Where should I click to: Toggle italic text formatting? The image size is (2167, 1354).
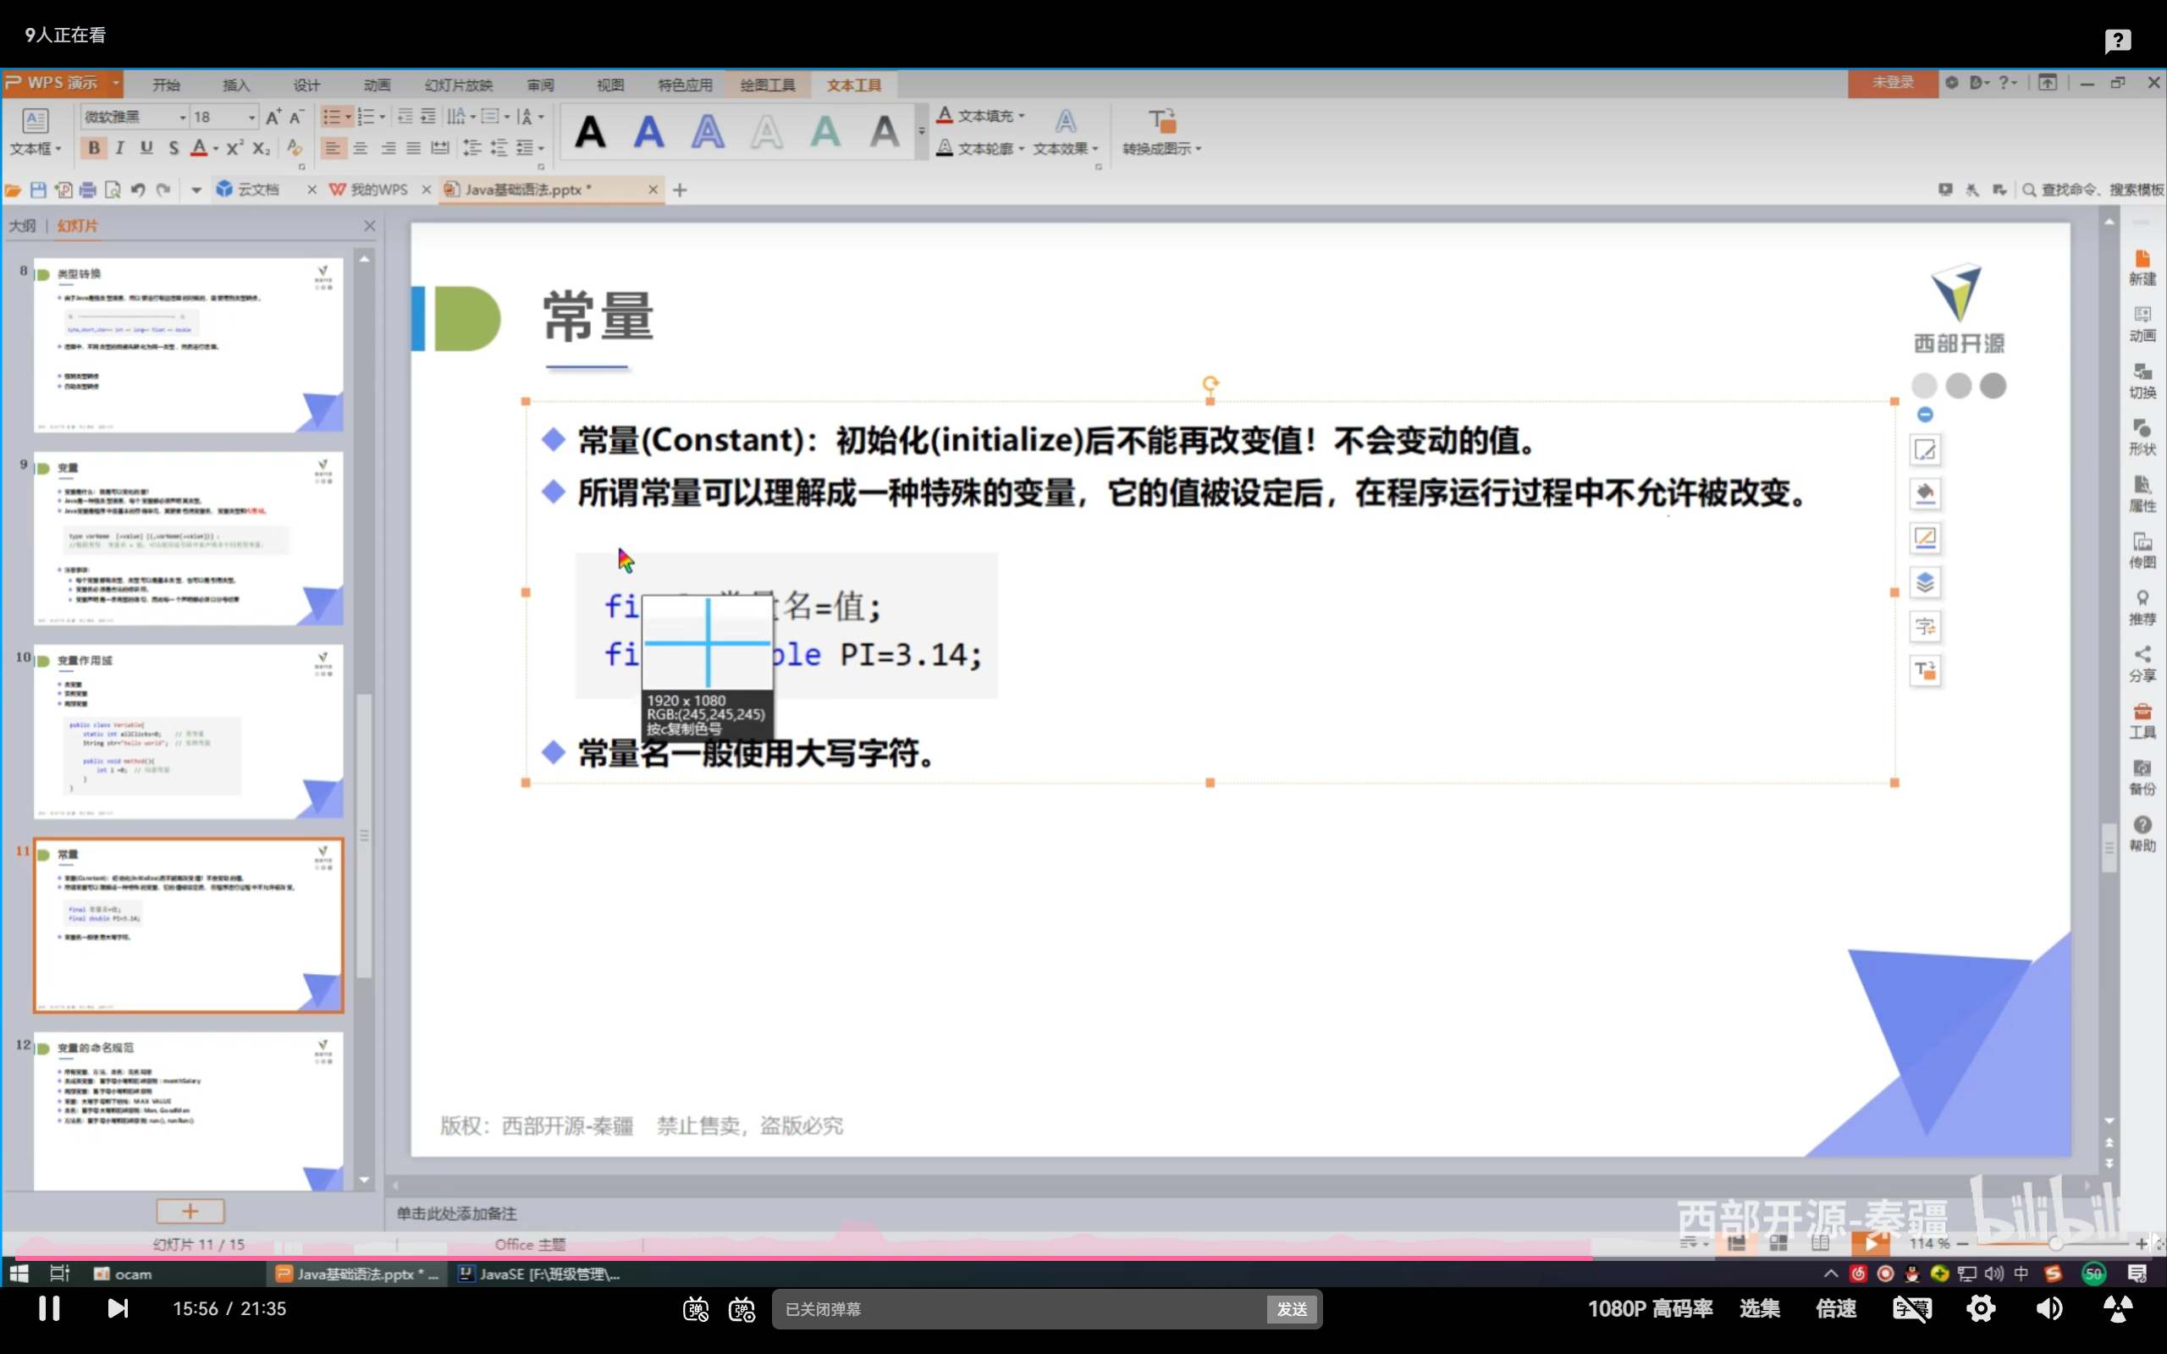(x=120, y=148)
